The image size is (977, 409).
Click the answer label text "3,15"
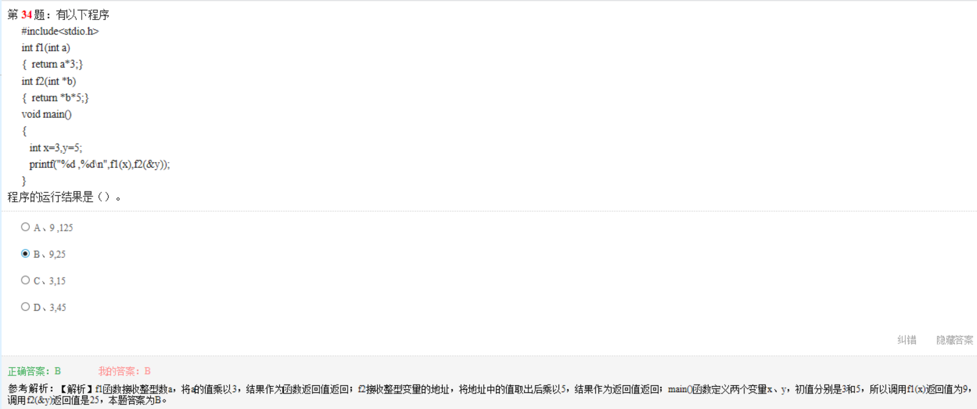[57, 281]
